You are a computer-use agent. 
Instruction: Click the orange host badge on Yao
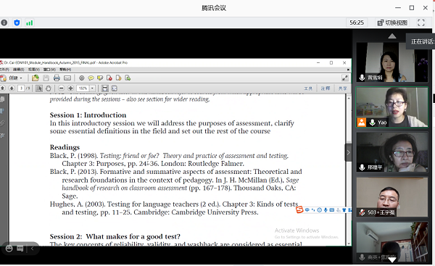click(362, 122)
